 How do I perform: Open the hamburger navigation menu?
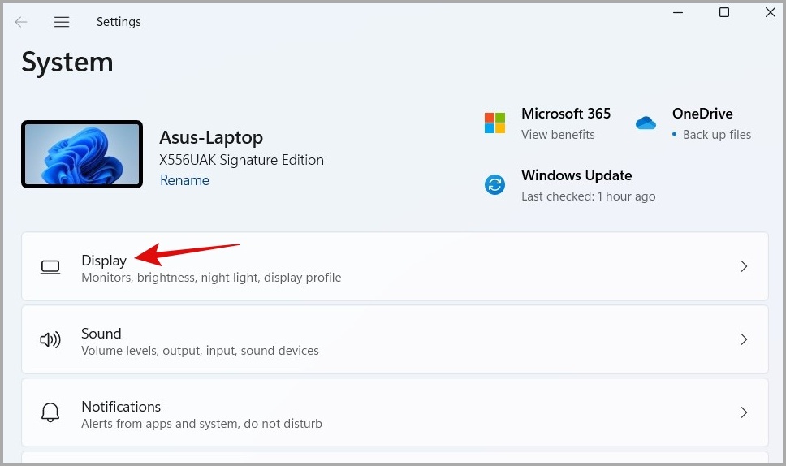[x=62, y=22]
